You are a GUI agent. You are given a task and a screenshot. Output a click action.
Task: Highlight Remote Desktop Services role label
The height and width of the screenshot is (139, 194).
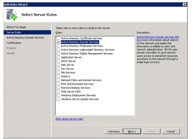coord(76,88)
